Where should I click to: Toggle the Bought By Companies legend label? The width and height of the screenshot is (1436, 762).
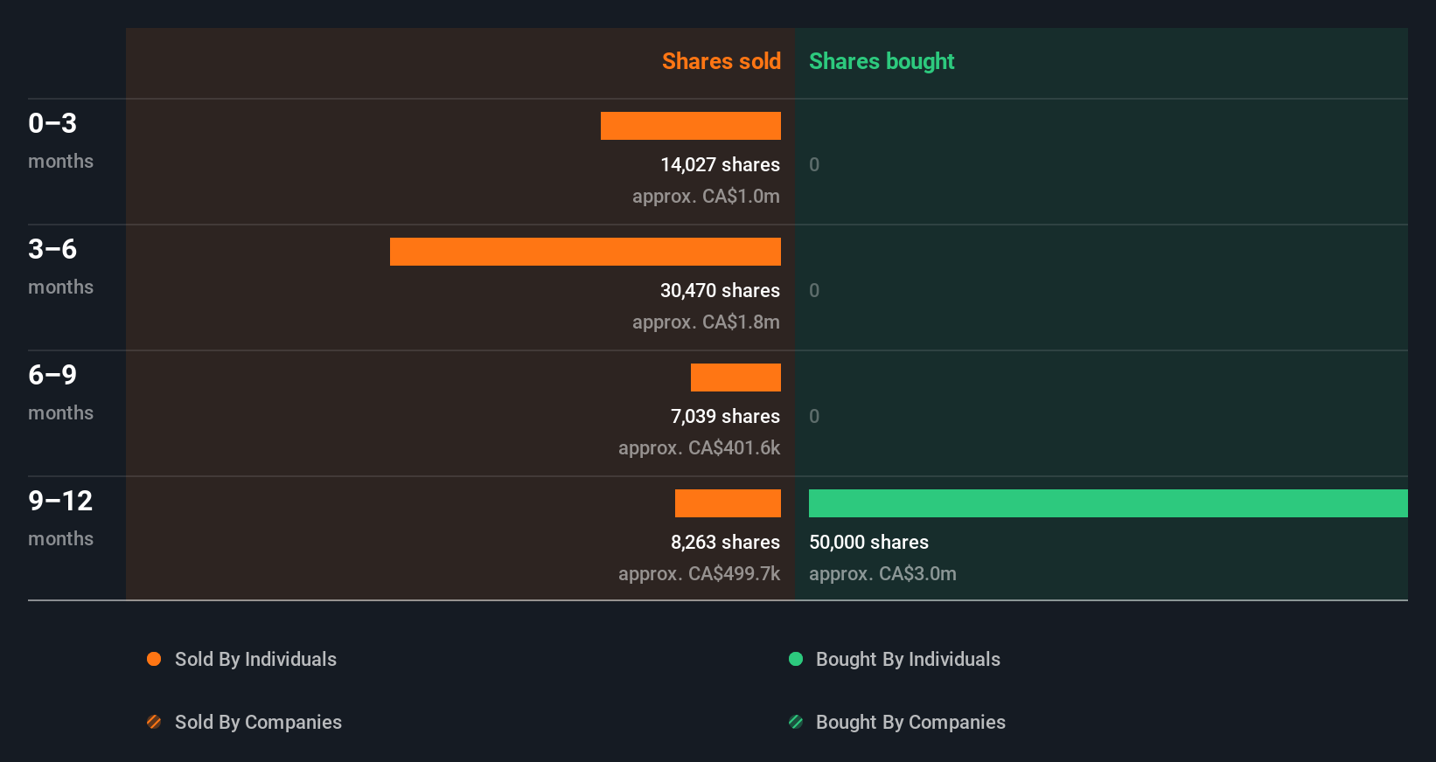tap(910, 722)
